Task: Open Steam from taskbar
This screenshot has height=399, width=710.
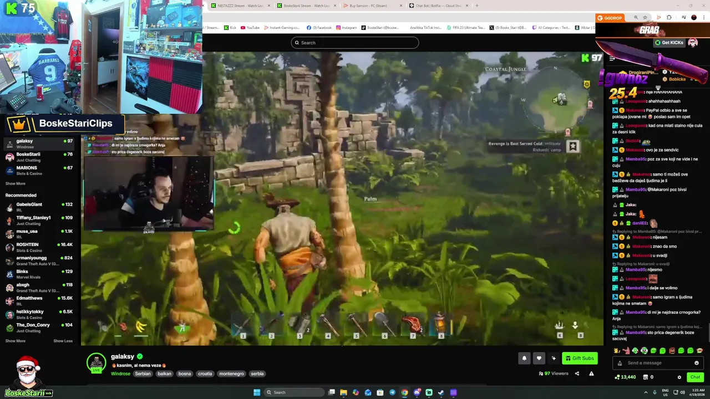Action: tap(441, 392)
